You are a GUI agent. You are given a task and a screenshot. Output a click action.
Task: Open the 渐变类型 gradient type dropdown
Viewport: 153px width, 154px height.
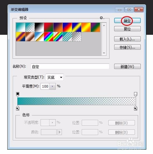55,77
